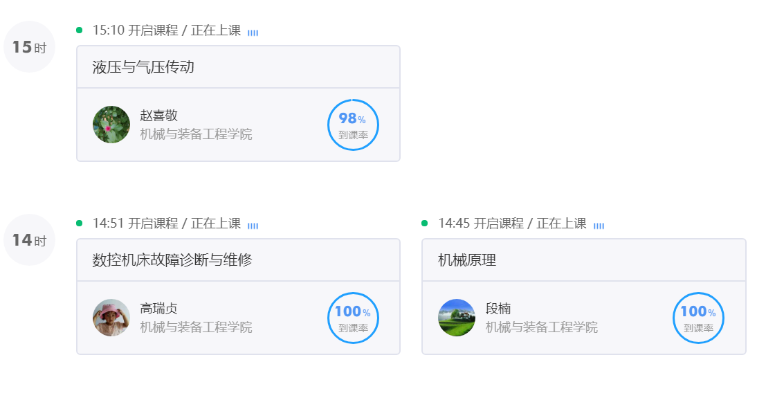
Task: Open 赵喜敬's flower avatar
Action: [x=111, y=125]
